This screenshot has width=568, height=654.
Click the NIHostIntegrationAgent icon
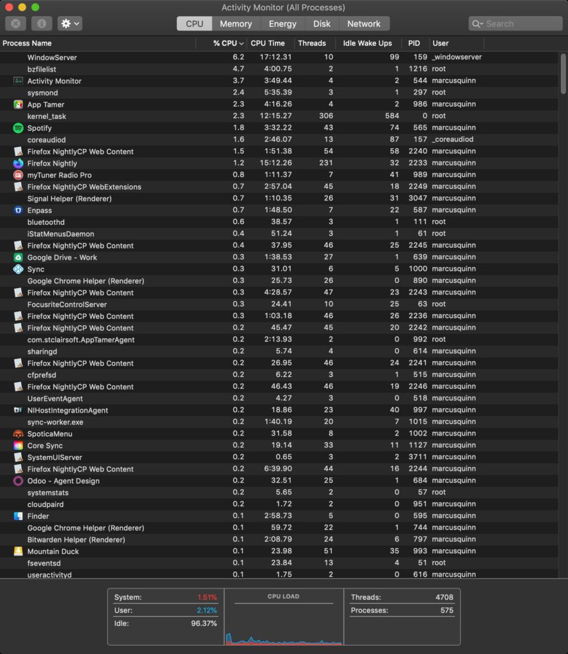click(x=18, y=410)
